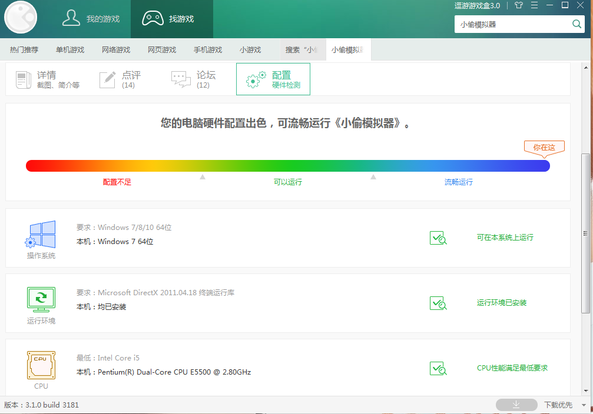Click the download arrow button in status bar
Viewport: 593px width, 414px height.
coord(516,405)
